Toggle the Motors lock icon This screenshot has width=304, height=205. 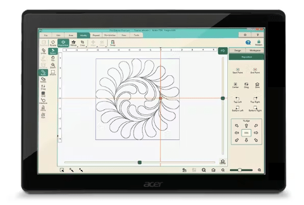[259, 43]
